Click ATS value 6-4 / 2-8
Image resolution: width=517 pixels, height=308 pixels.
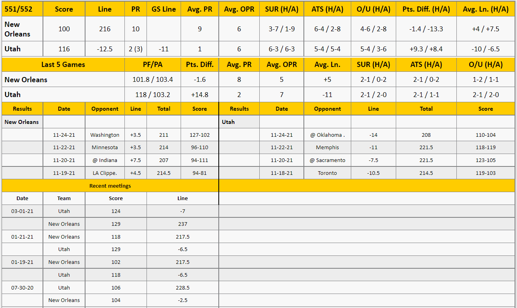(x=328, y=29)
